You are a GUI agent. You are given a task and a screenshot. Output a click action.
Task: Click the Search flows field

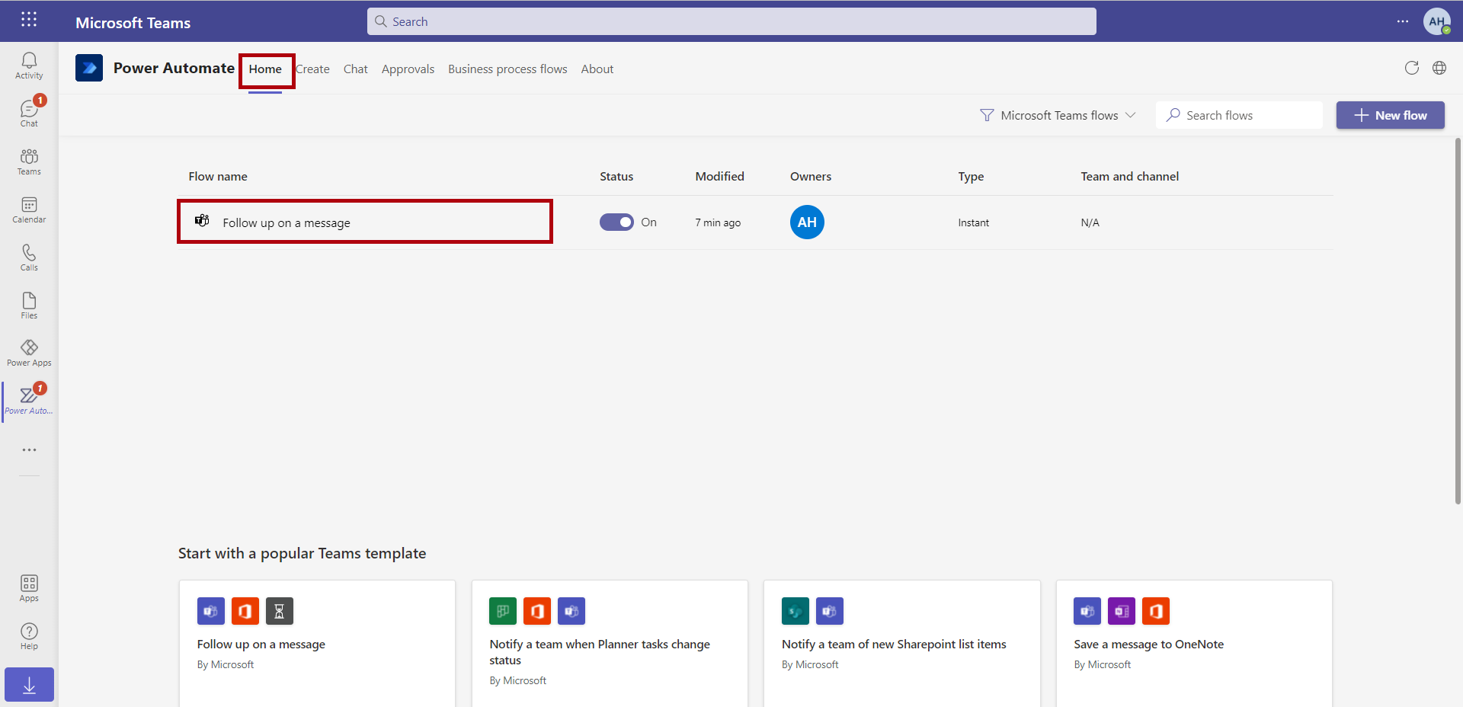tap(1239, 115)
